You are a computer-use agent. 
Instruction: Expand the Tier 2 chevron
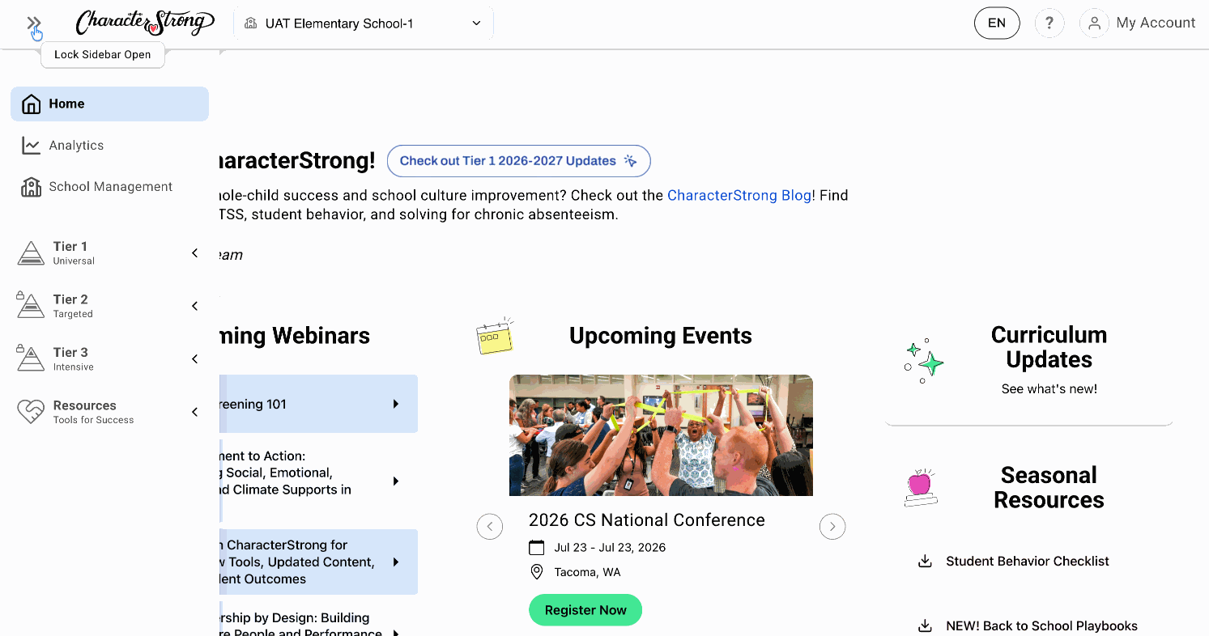click(194, 306)
